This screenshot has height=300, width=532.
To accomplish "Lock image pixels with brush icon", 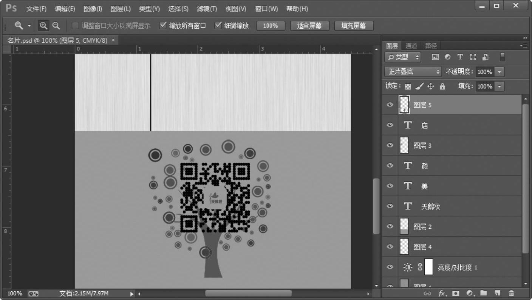I will coord(419,86).
